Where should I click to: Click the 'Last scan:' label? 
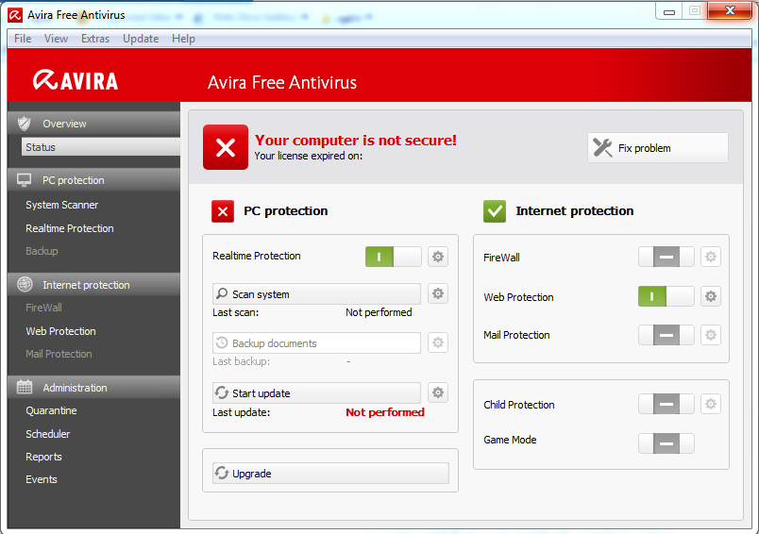tap(236, 312)
